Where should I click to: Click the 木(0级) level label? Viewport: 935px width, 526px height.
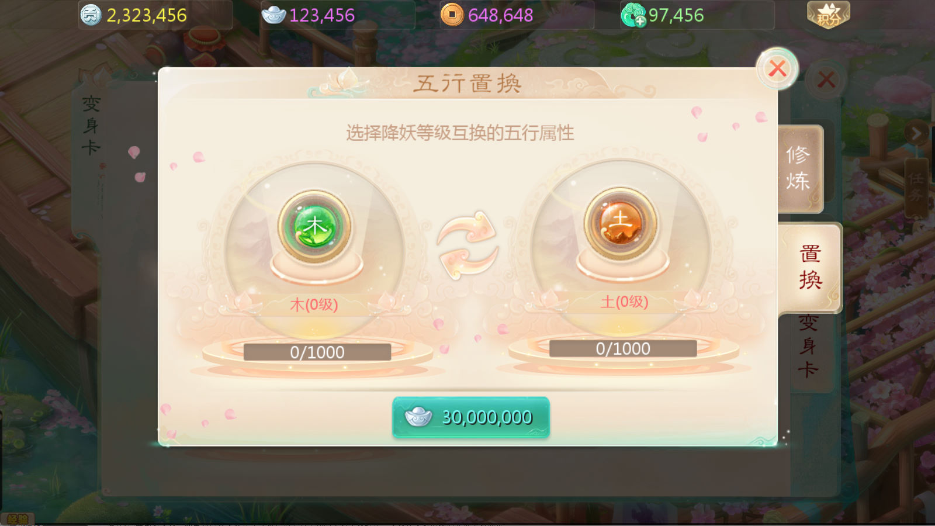[314, 304]
